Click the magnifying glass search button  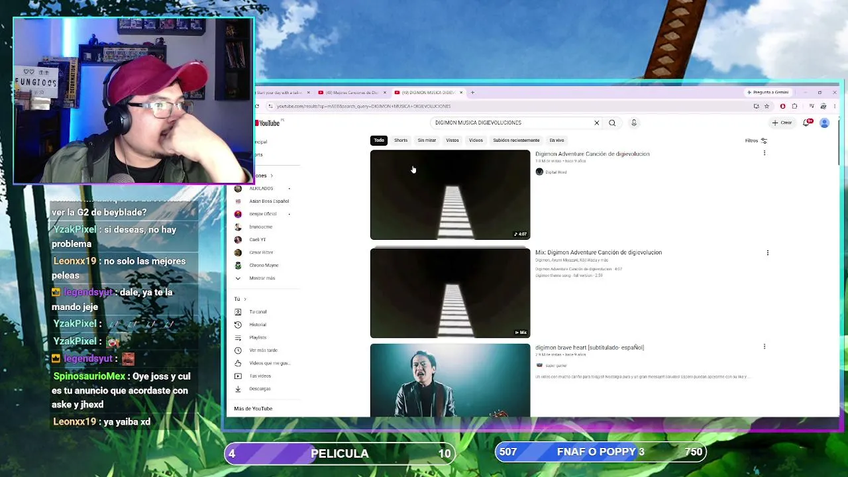pos(612,123)
